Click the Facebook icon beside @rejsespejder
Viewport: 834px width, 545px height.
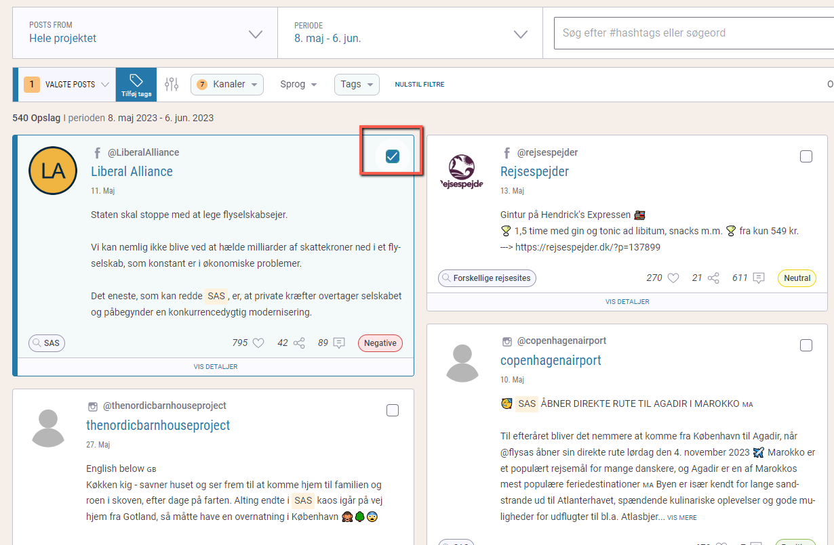(x=507, y=153)
